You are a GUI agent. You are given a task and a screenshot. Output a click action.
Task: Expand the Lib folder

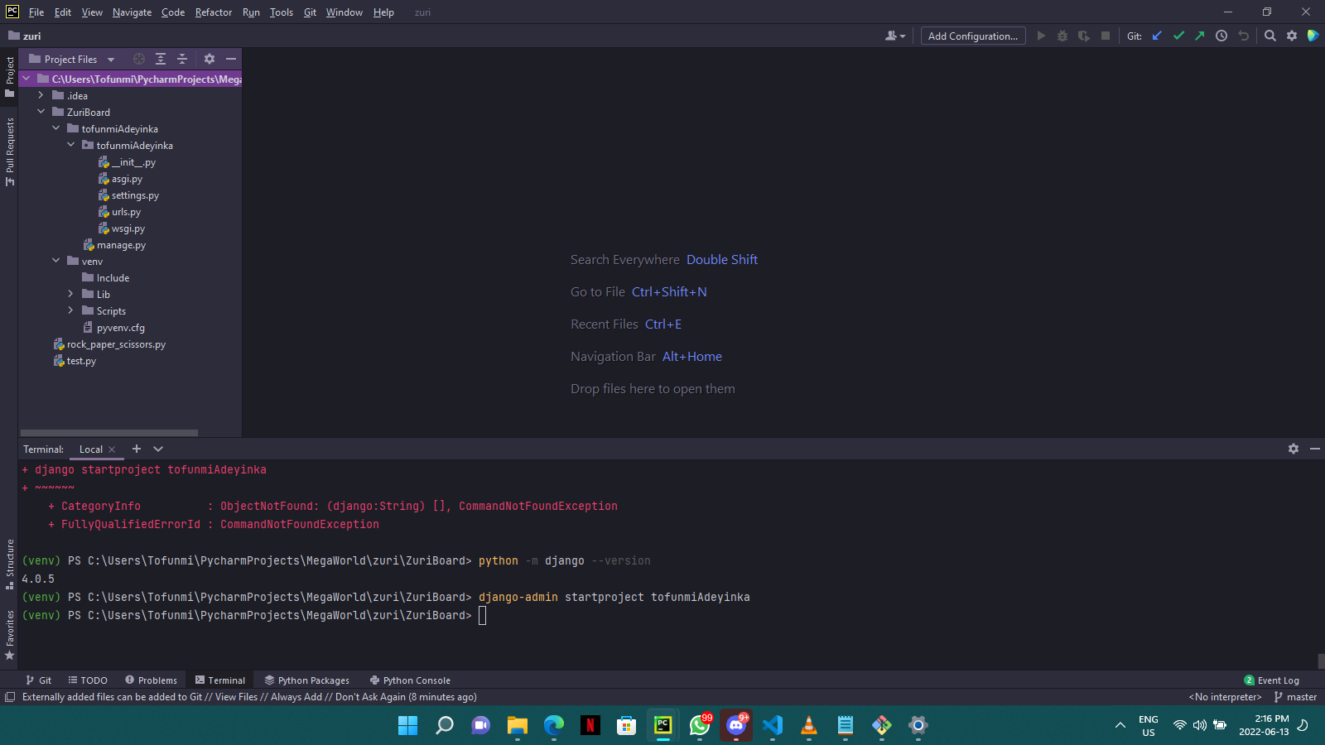(70, 294)
